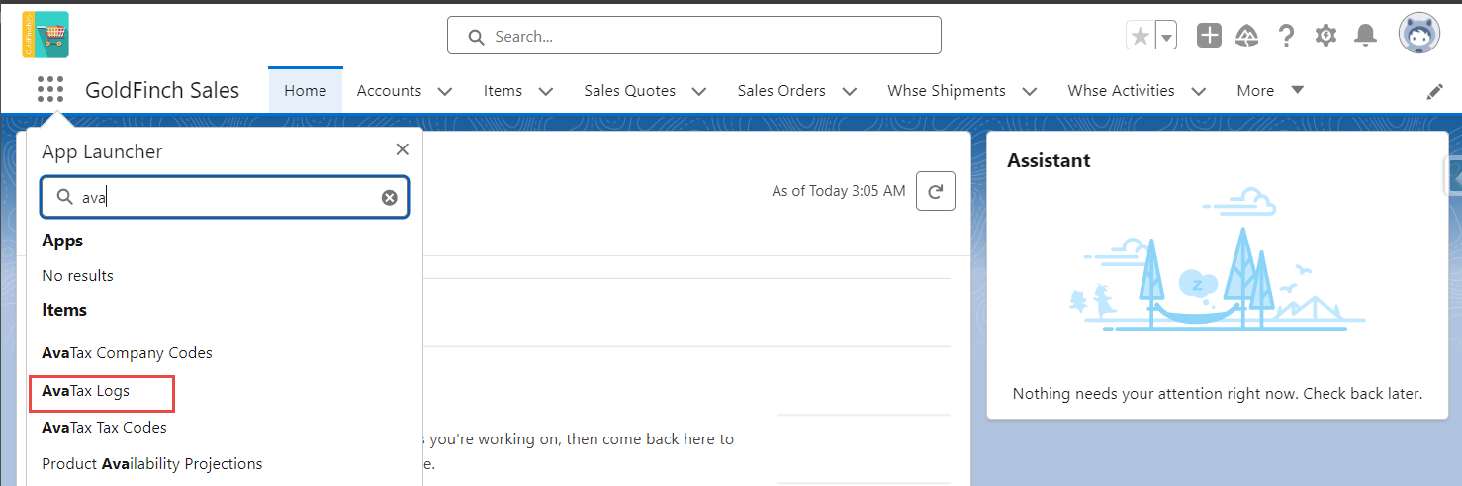Open the global actions plus icon
Viewport: 1462px width, 486px height.
click(x=1209, y=36)
